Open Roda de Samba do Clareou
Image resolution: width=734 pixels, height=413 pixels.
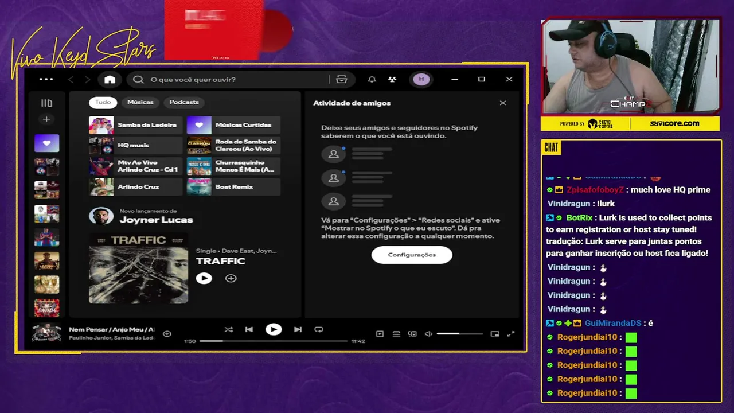point(233,146)
